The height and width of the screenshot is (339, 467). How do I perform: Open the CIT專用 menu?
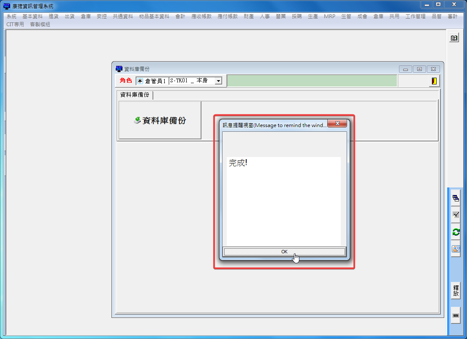tap(15, 24)
